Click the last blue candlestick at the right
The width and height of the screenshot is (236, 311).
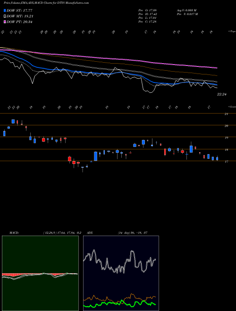[x=217, y=159]
